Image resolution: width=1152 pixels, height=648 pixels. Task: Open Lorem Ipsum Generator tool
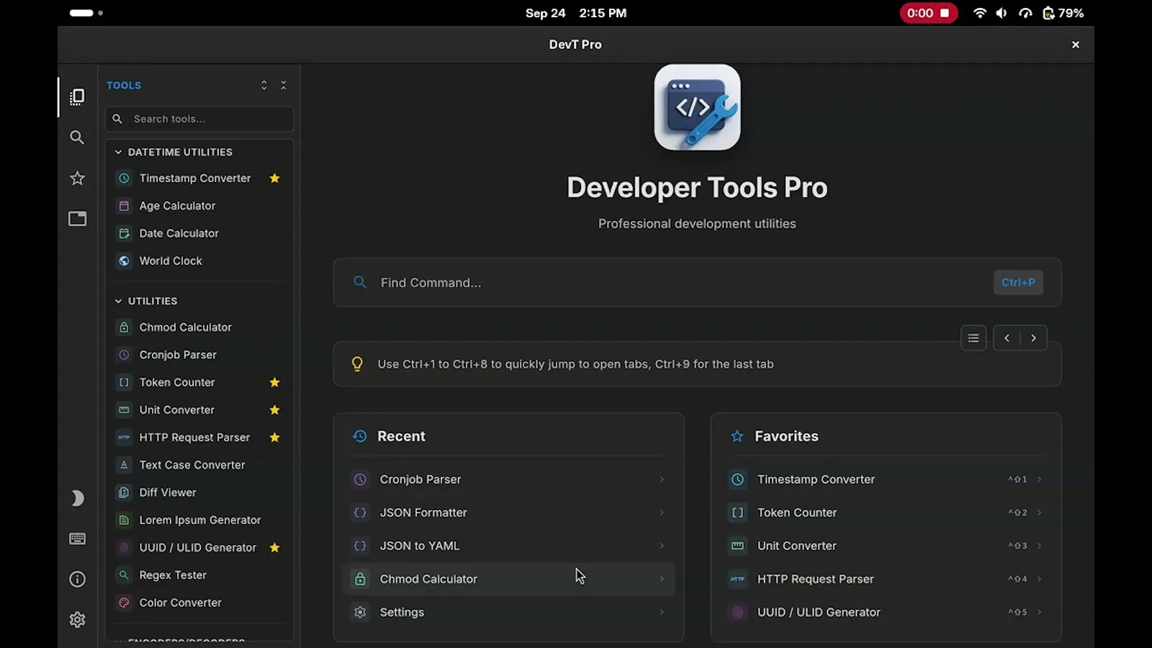[x=199, y=520]
